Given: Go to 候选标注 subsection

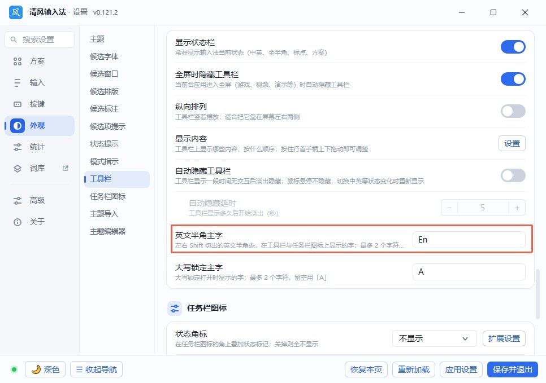Looking at the screenshot, I should click(x=116, y=109).
